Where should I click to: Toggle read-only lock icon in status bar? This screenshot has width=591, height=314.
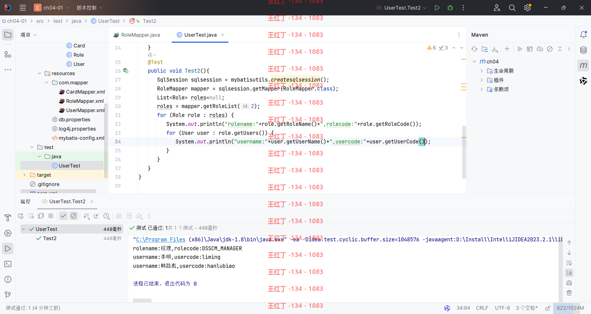click(x=548, y=308)
